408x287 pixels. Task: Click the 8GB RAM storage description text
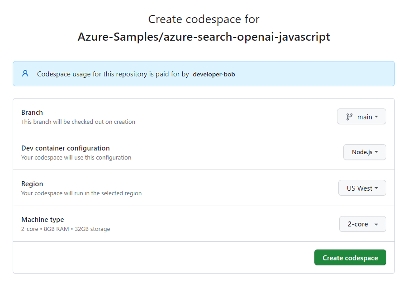pos(65,229)
